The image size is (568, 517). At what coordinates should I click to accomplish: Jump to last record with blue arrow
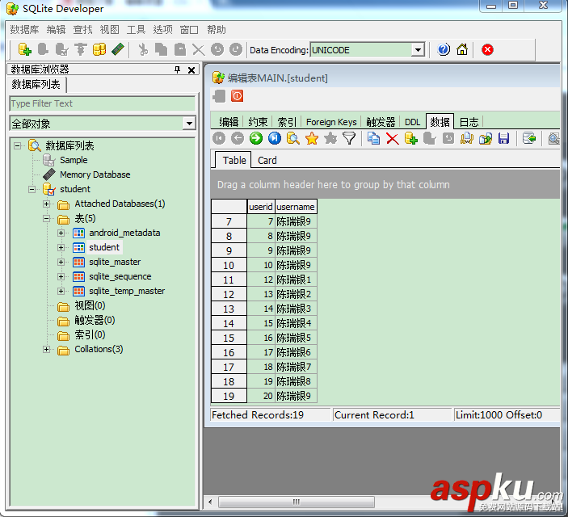[x=275, y=138]
